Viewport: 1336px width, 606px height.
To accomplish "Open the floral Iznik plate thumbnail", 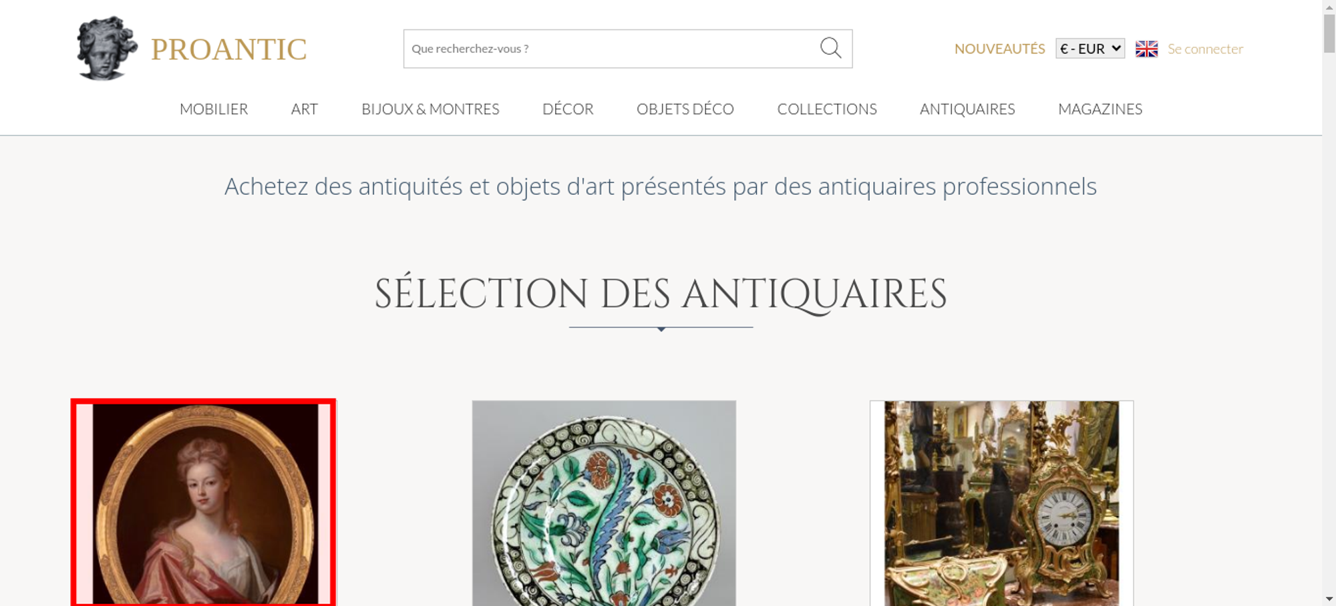I will coord(604,504).
